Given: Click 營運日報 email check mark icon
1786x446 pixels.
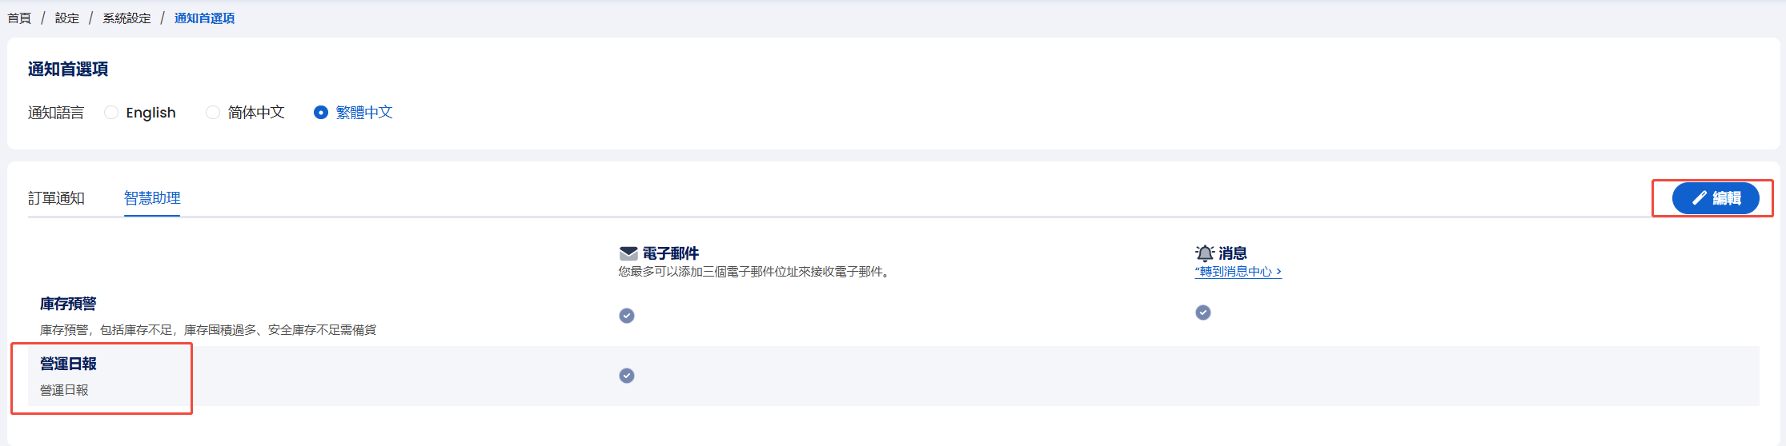Looking at the screenshot, I should pos(627,376).
